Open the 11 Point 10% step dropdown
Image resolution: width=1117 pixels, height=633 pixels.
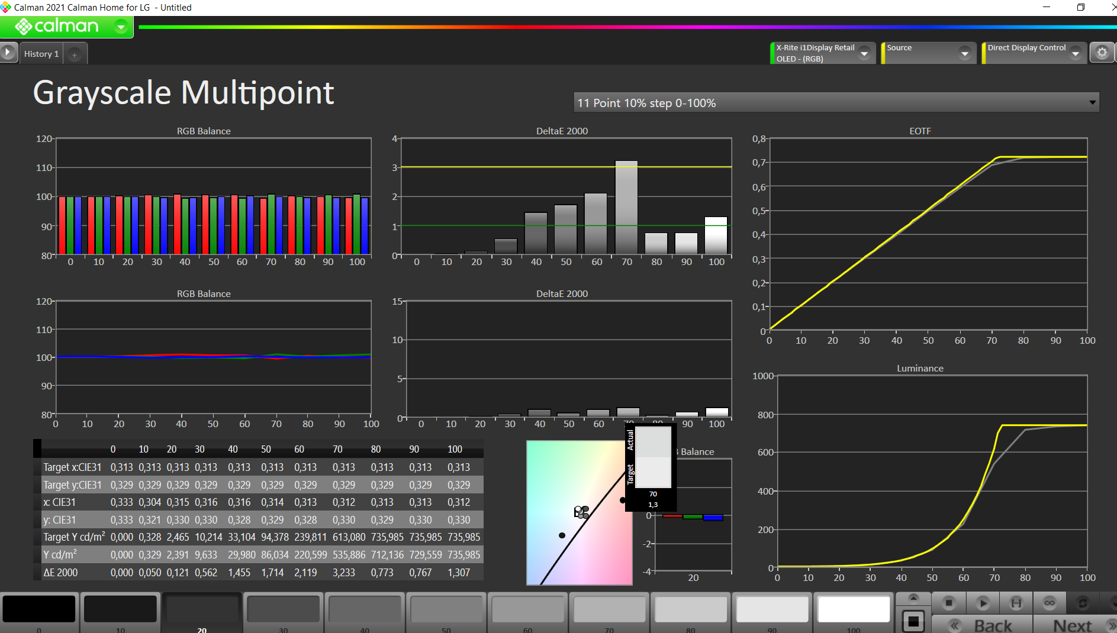coord(836,103)
